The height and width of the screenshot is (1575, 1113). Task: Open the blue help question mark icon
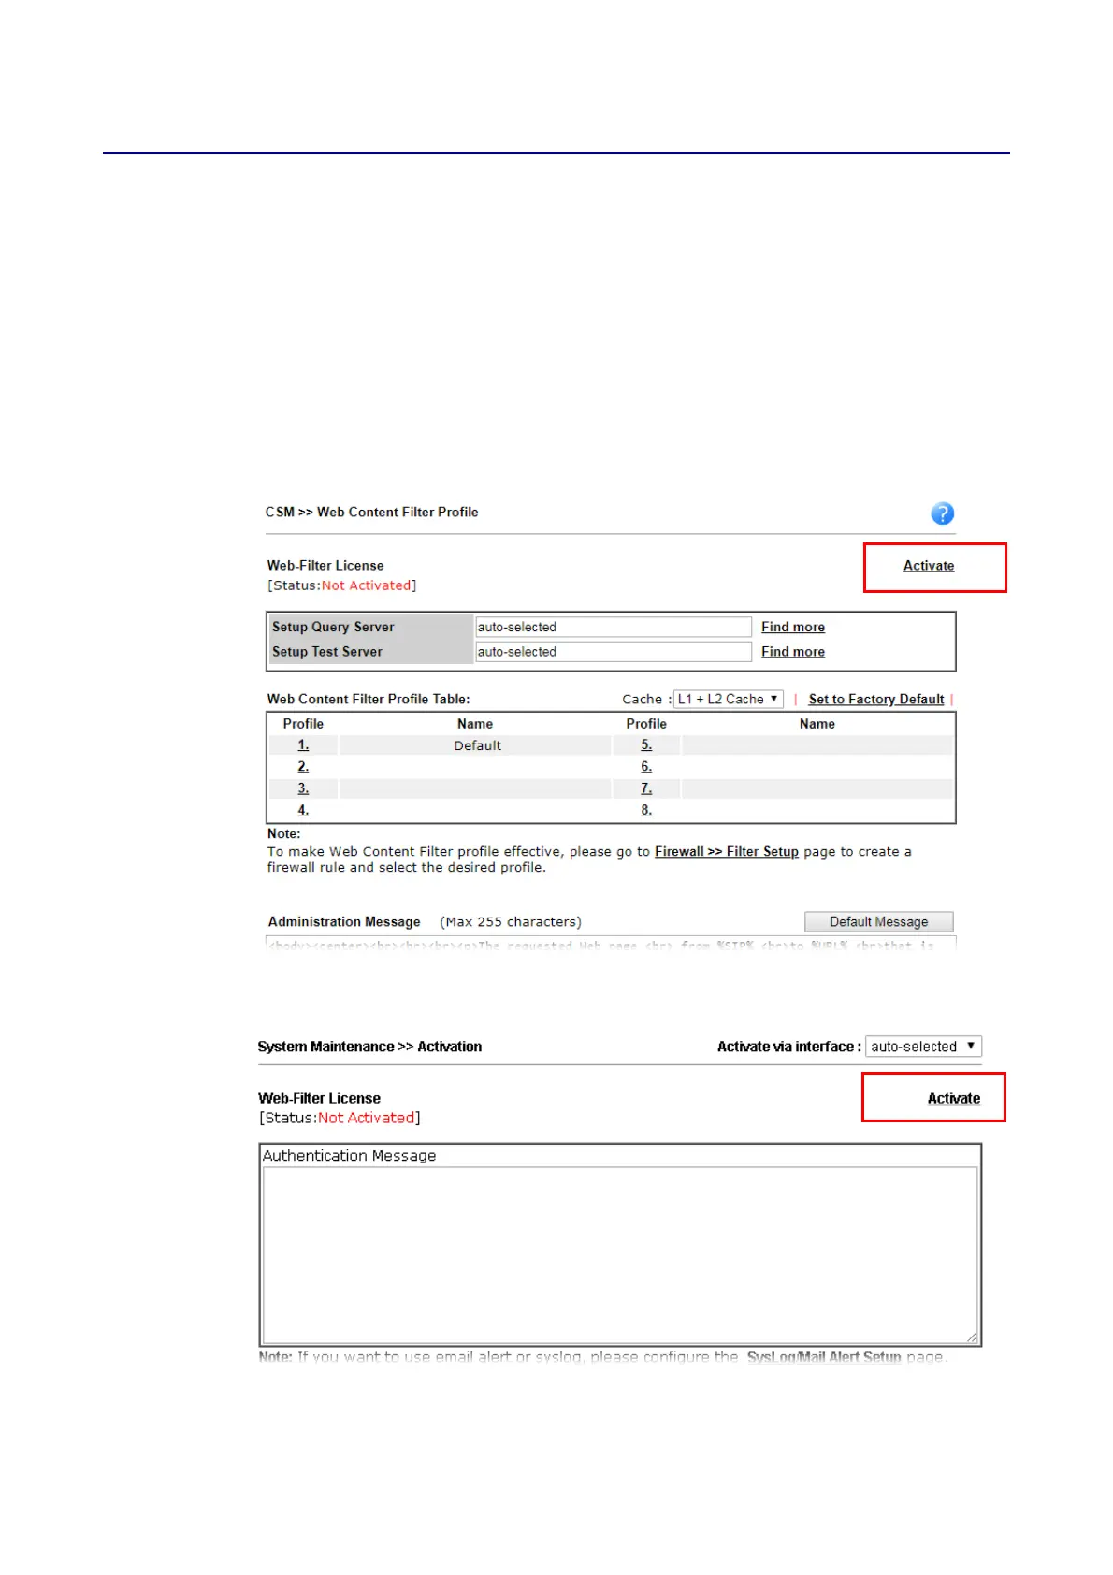point(942,513)
